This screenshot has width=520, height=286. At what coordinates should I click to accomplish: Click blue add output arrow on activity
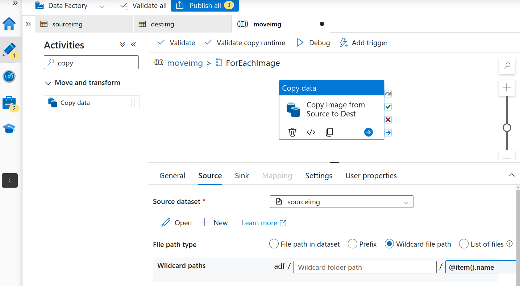(x=369, y=132)
